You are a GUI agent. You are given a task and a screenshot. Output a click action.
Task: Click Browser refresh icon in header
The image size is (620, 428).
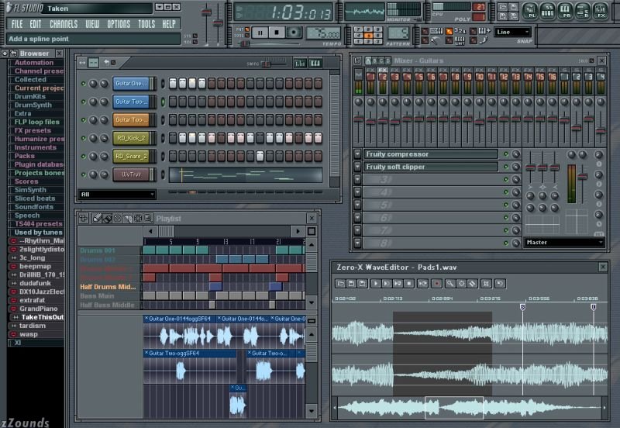point(13,53)
